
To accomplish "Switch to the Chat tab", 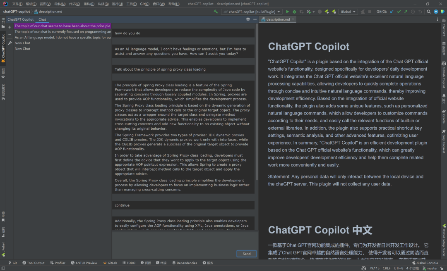I will click(x=42, y=19).
